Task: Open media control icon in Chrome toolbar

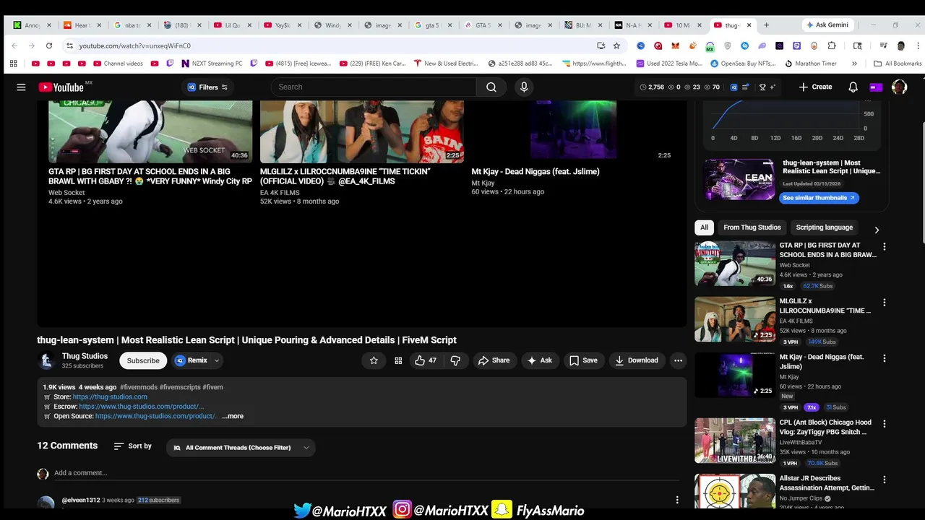Action: (883, 45)
